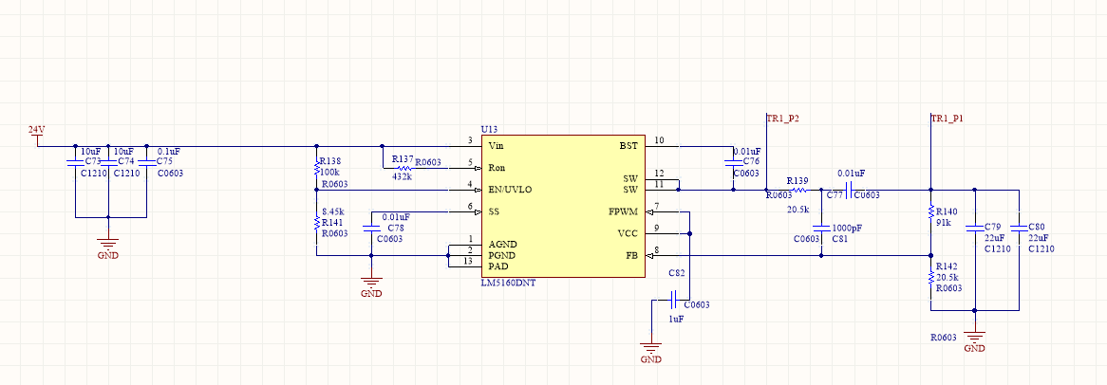The image size is (1107, 385).
Task: Select designator R140
Action: click(x=947, y=211)
